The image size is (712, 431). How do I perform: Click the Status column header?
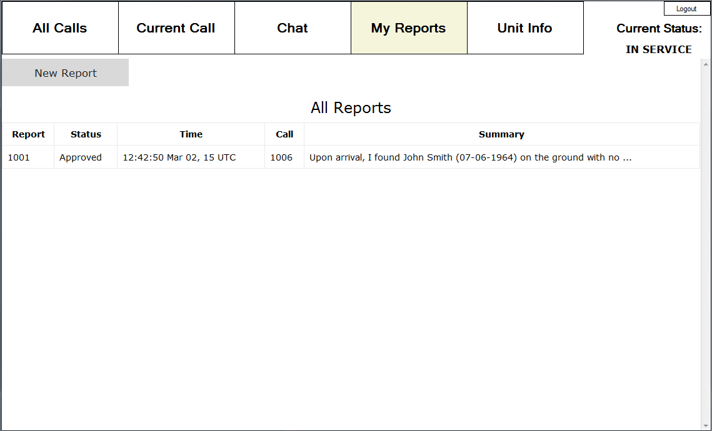click(86, 134)
